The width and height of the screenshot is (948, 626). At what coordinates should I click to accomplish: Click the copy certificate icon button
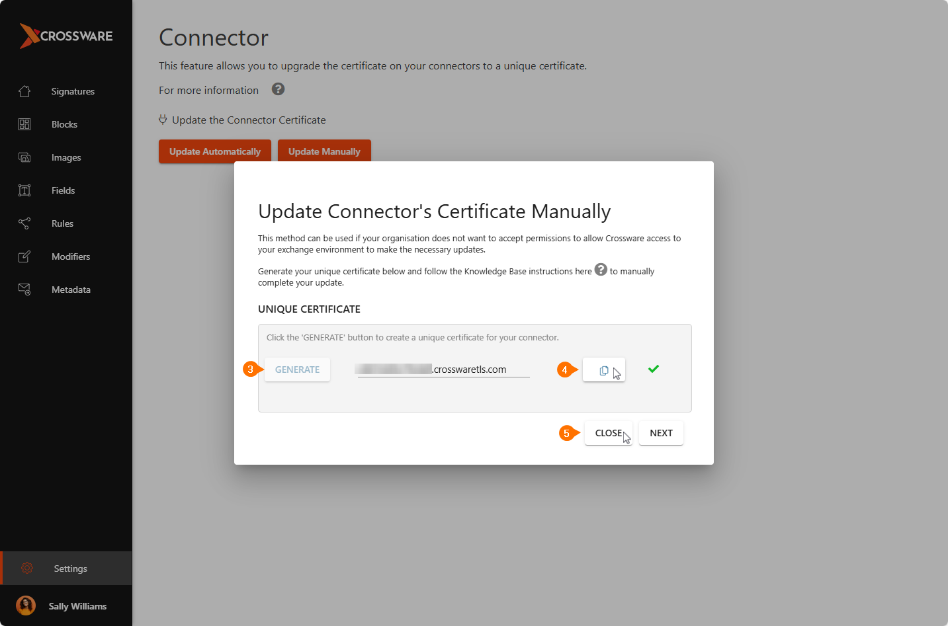[x=603, y=370]
